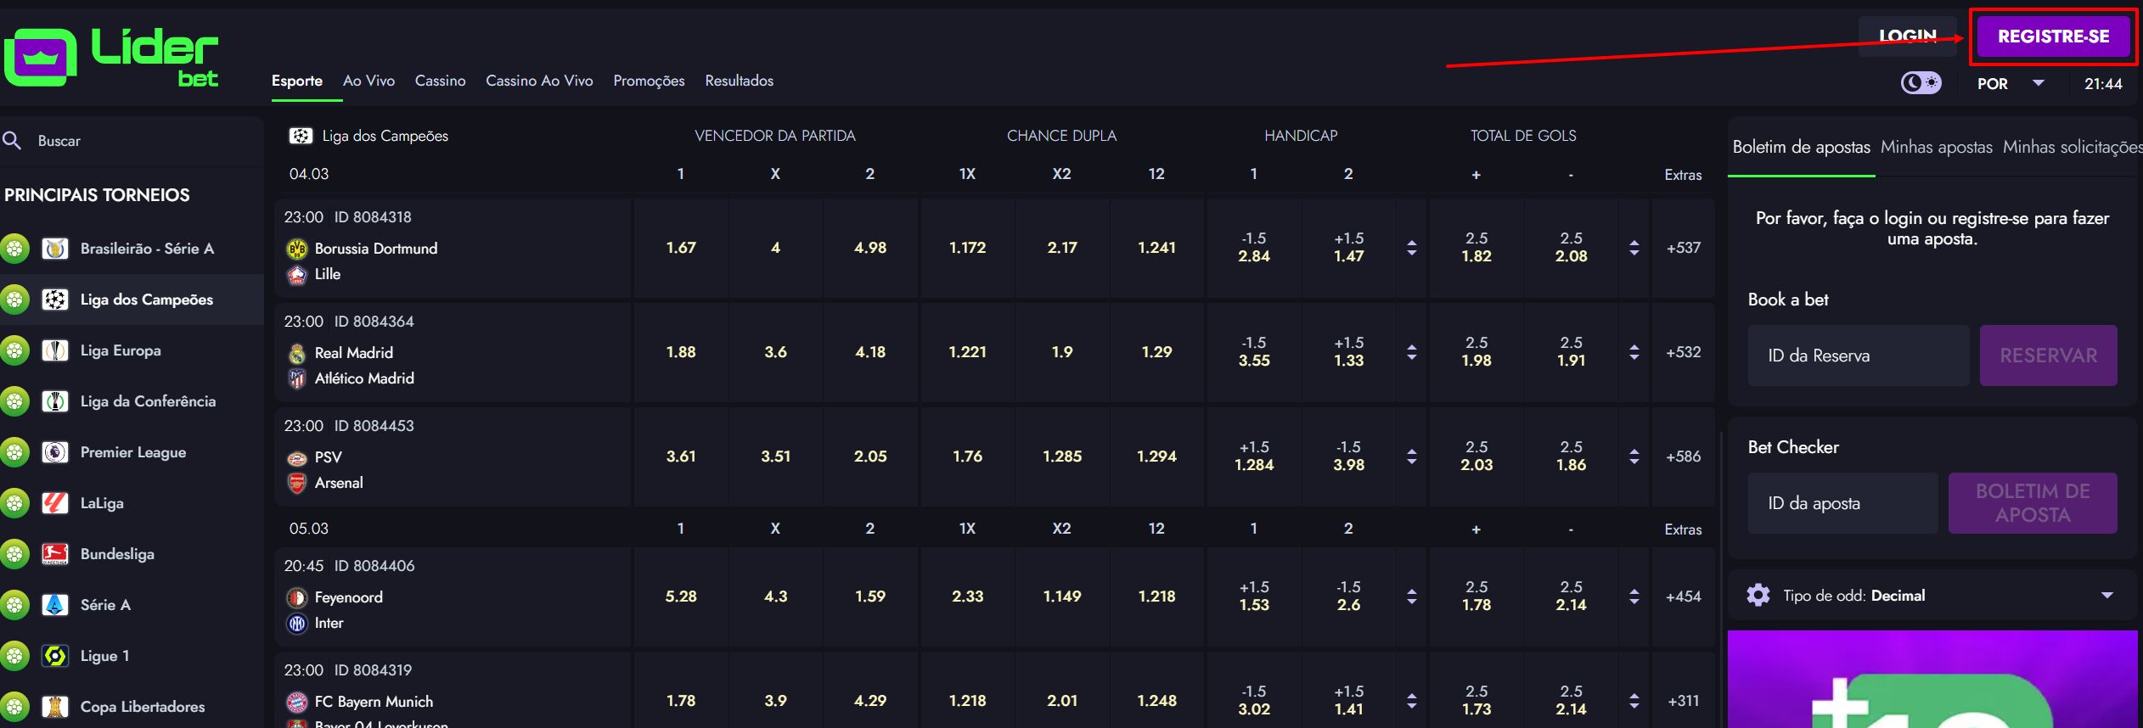The height and width of the screenshot is (728, 2143).
Task: Click the Liga da Conferência logo icon
Action: [x=55, y=401]
